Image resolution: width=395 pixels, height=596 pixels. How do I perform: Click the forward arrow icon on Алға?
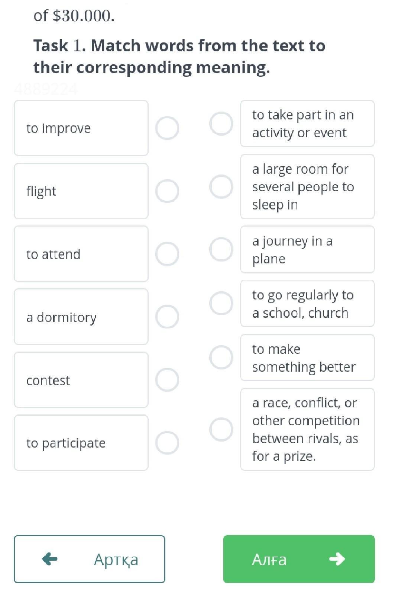point(337,559)
